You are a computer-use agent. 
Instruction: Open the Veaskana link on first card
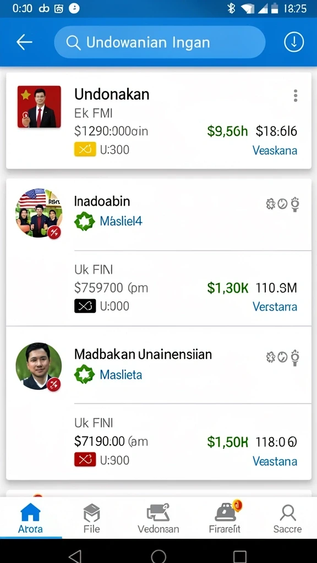(x=275, y=150)
